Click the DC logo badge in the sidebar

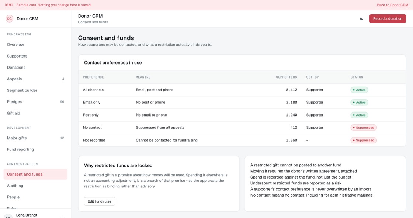[10, 19]
